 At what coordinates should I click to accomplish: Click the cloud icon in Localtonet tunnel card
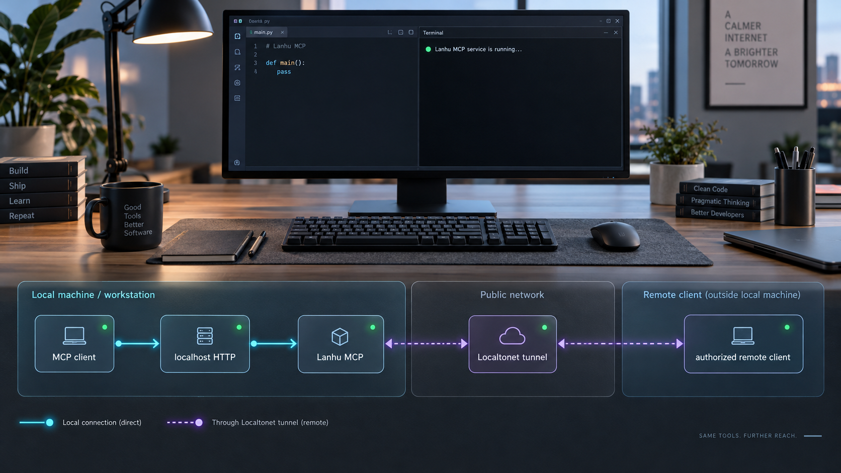point(512,336)
